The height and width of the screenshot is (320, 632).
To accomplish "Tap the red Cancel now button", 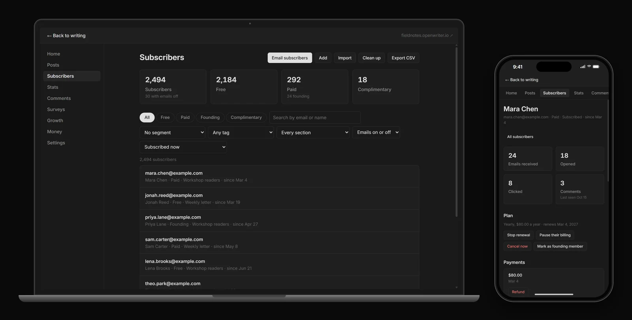I will (x=517, y=247).
